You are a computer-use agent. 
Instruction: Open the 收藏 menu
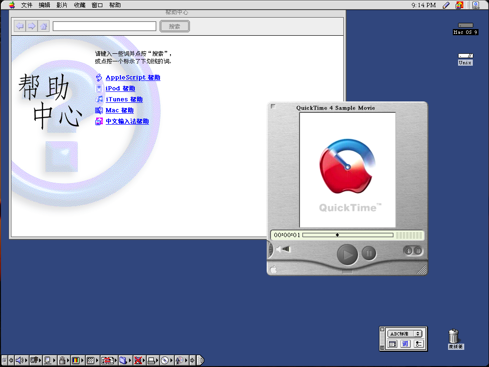pos(80,5)
